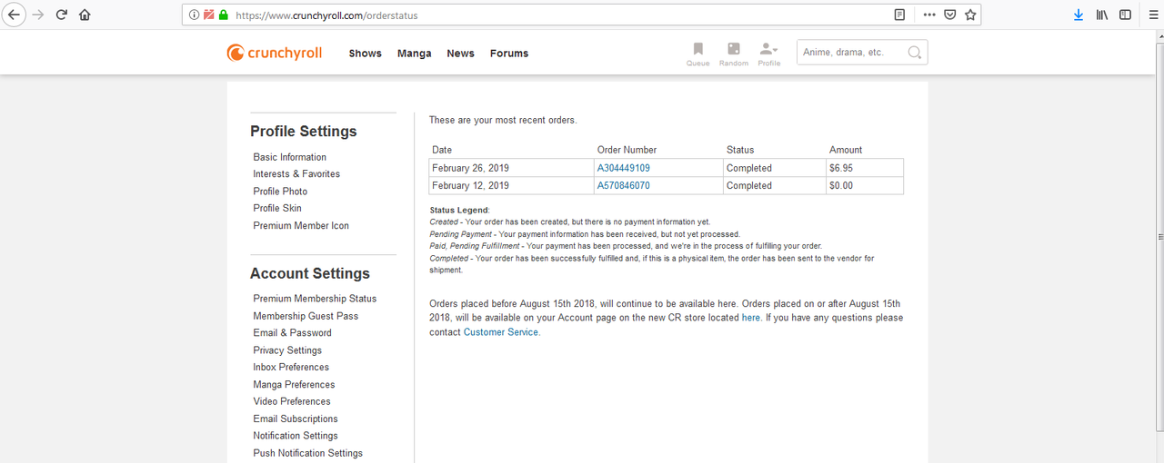Open Video Preferences
Viewport: 1164px width, 463px height.
pyautogui.click(x=292, y=401)
